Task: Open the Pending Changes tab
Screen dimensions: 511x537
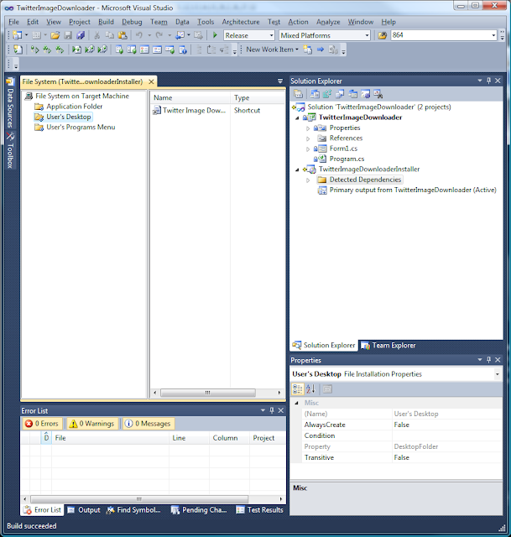Action: pos(199,510)
